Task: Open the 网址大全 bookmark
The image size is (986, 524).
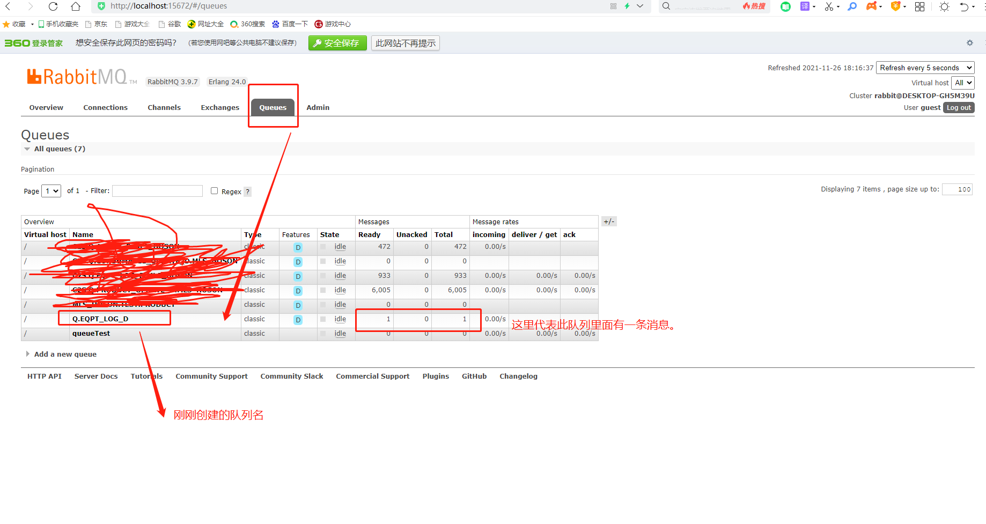Action: pyautogui.click(x=205, y=24)
